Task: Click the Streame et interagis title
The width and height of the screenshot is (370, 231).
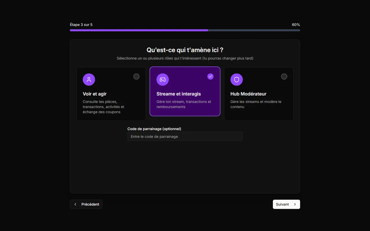Action: pos(179,94)
